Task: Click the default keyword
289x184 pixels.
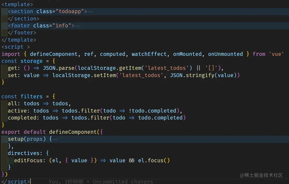Action: (35, 132)
